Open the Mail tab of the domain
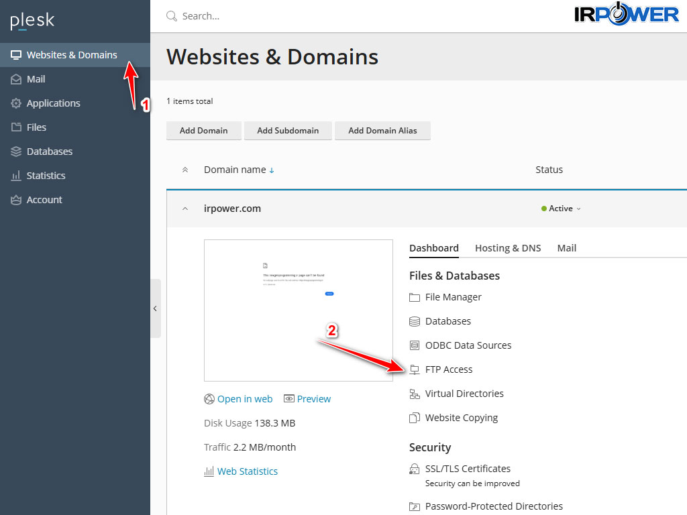Viewport: 687px width, 515px height. tap(566, 248)
